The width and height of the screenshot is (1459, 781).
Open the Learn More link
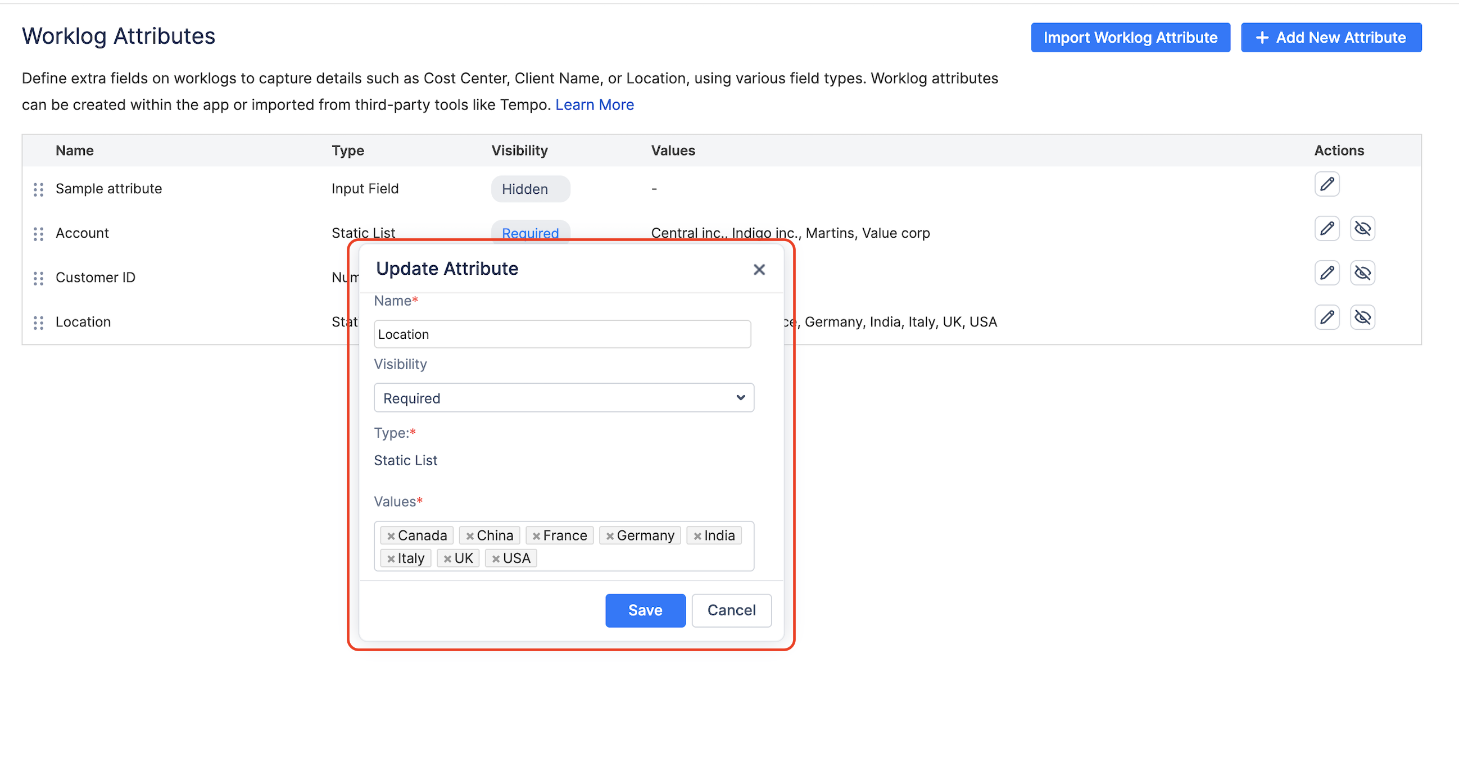point(594,105)
